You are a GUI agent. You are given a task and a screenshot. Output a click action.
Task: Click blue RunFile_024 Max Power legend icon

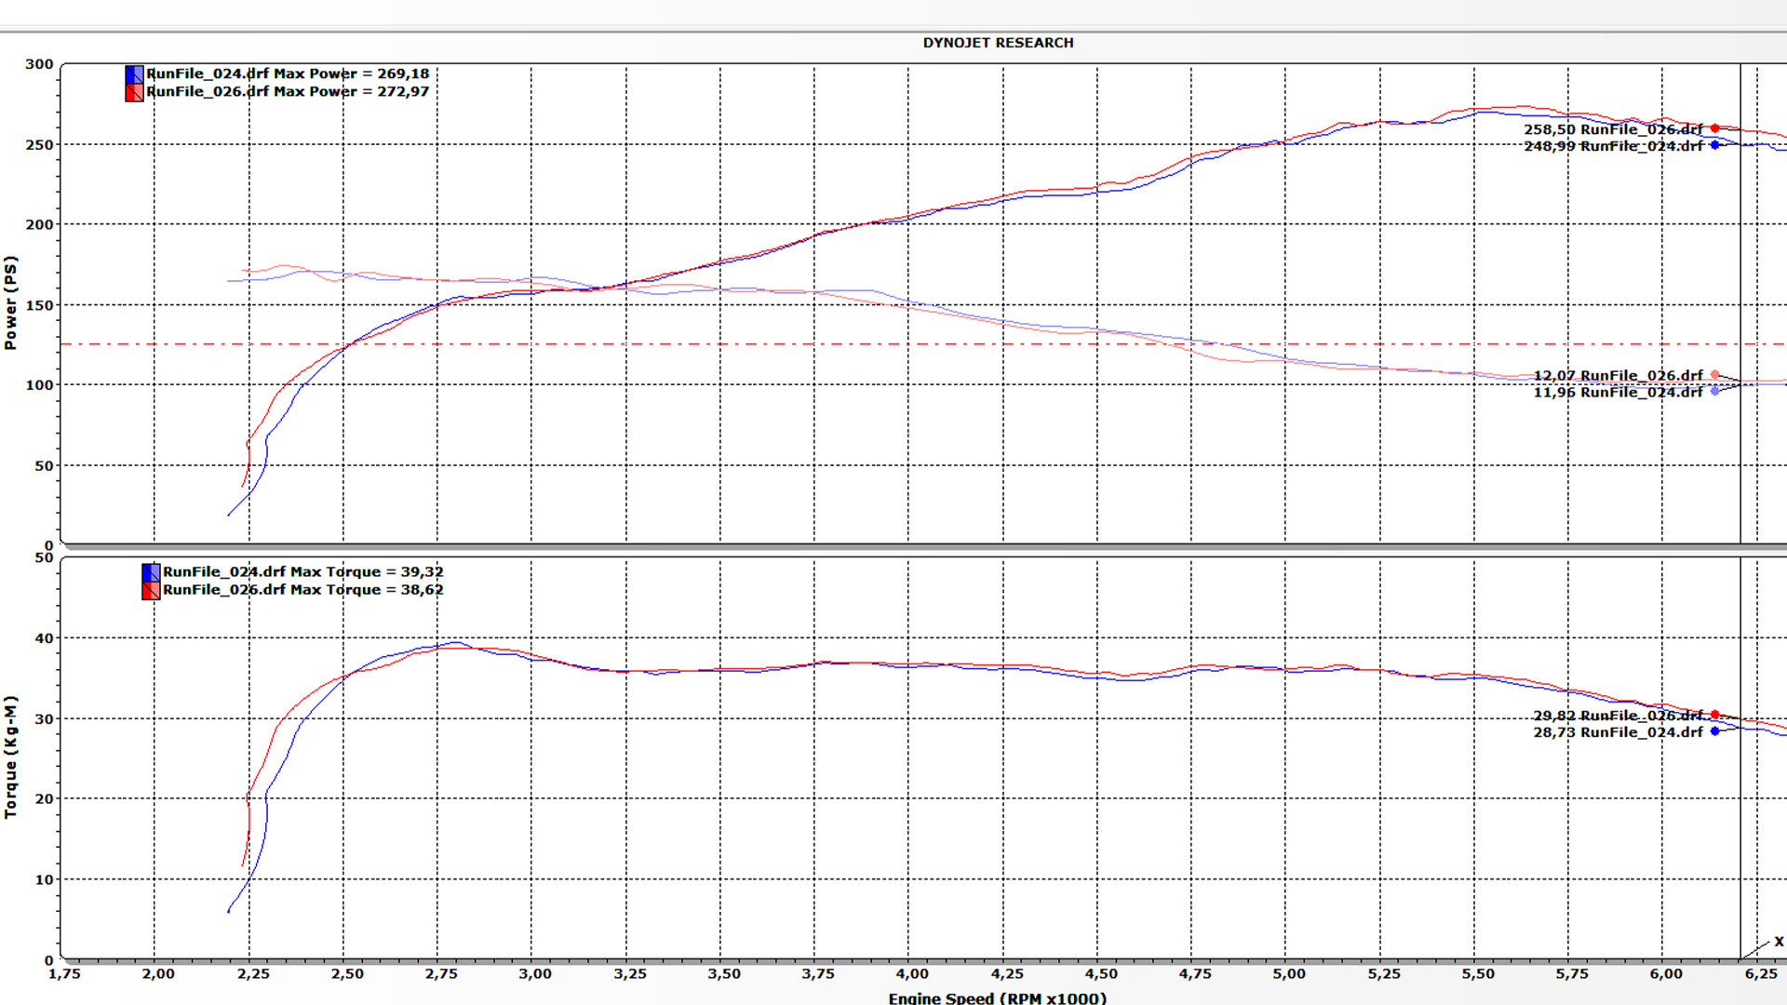(x=134, y=74)
